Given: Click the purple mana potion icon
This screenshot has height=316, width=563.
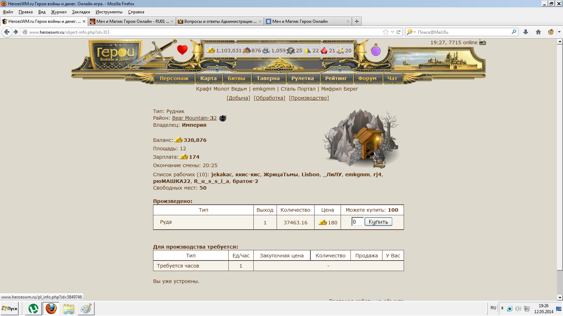Looking at the screenshot, I should [376, 50].
